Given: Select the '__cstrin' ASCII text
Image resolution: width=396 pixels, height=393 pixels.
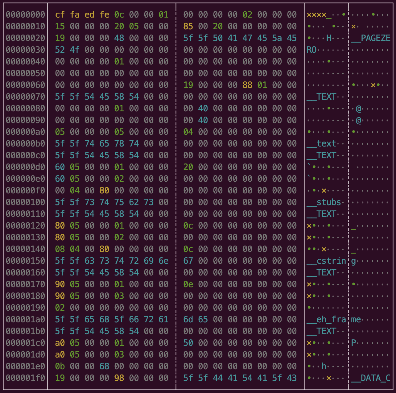Looking at the screenshot, I should [x=326, y=261].
